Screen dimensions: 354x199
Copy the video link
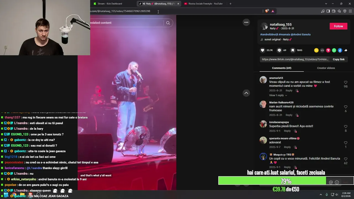tap(339, 59)
